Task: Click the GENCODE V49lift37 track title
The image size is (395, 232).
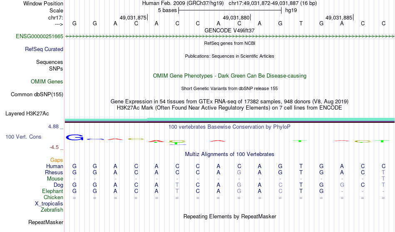Action: click(230, 30)
